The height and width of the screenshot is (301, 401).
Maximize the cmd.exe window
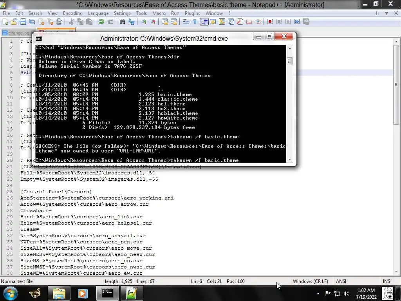pos(269,36)
